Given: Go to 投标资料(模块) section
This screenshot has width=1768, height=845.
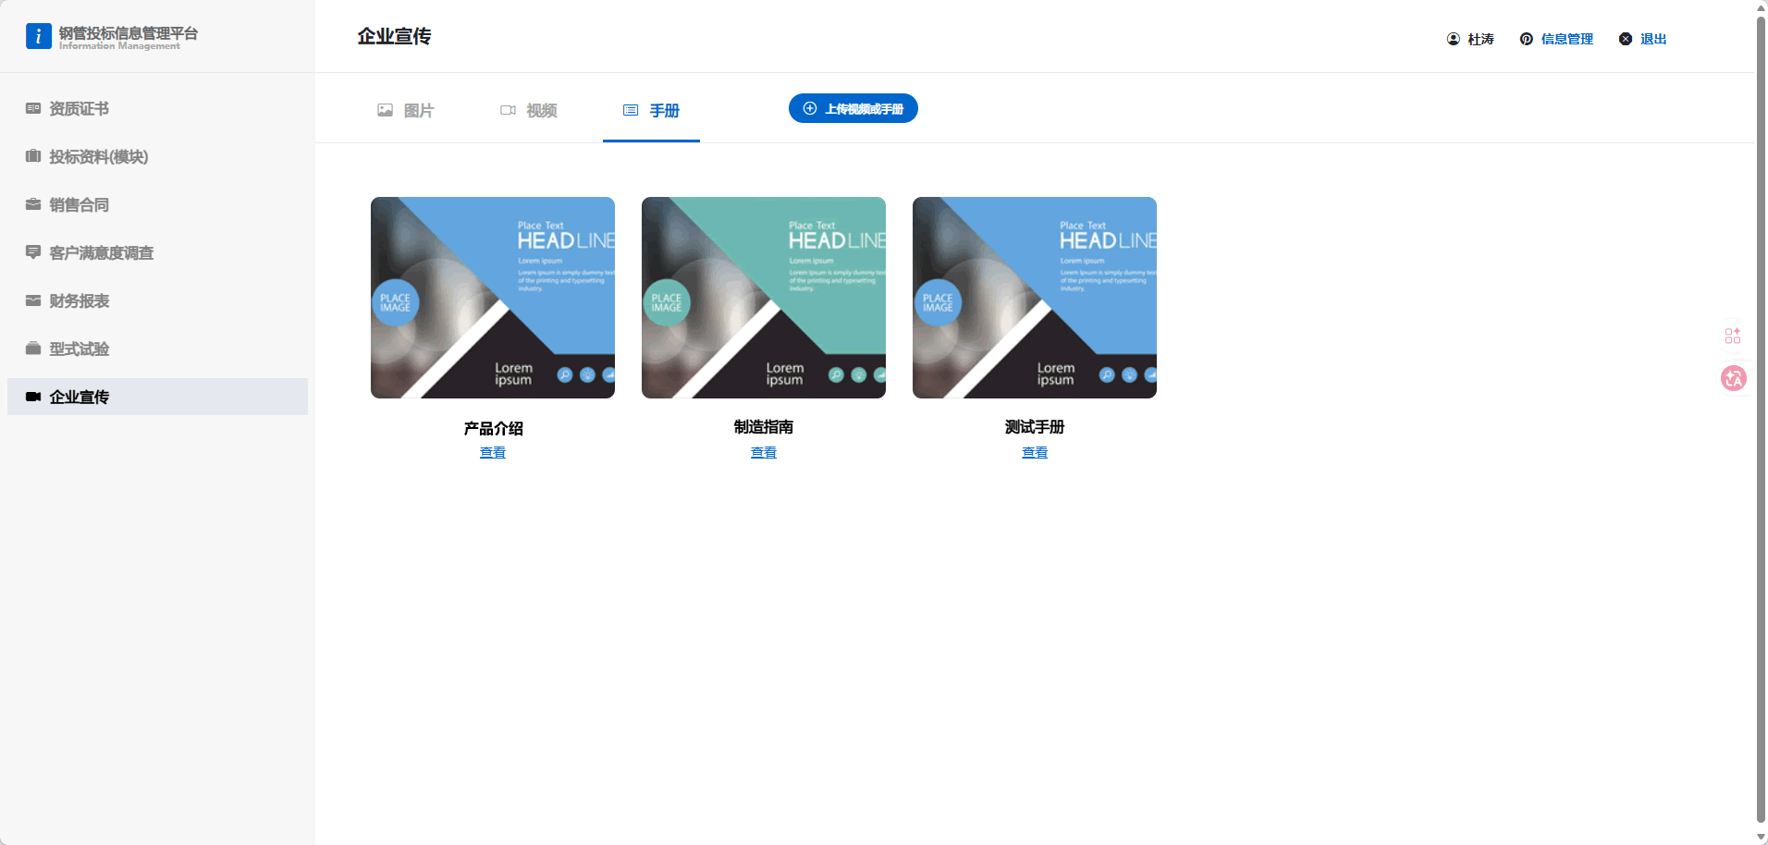Looking at the screenshot, I should 157,156.
